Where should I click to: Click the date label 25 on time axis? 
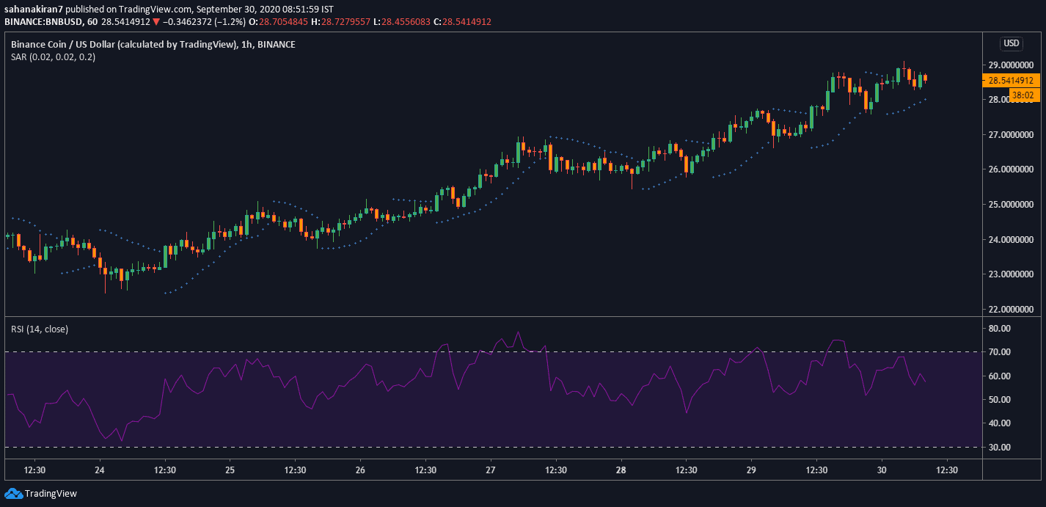coord(230,470)
